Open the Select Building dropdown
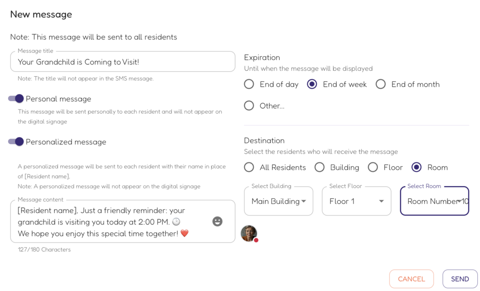The image size is (480, 291). [x=278, y=201]
